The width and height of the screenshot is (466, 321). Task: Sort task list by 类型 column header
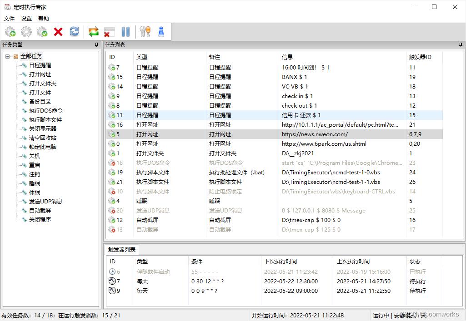170,57
